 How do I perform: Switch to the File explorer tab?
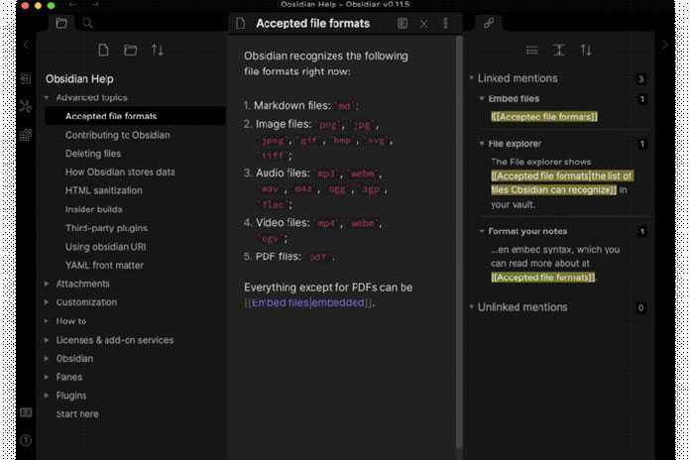click(x=61, y=23)
